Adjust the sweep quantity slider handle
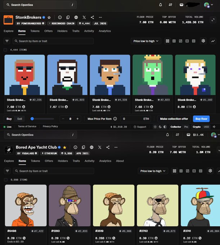 (x=32, y=119)
